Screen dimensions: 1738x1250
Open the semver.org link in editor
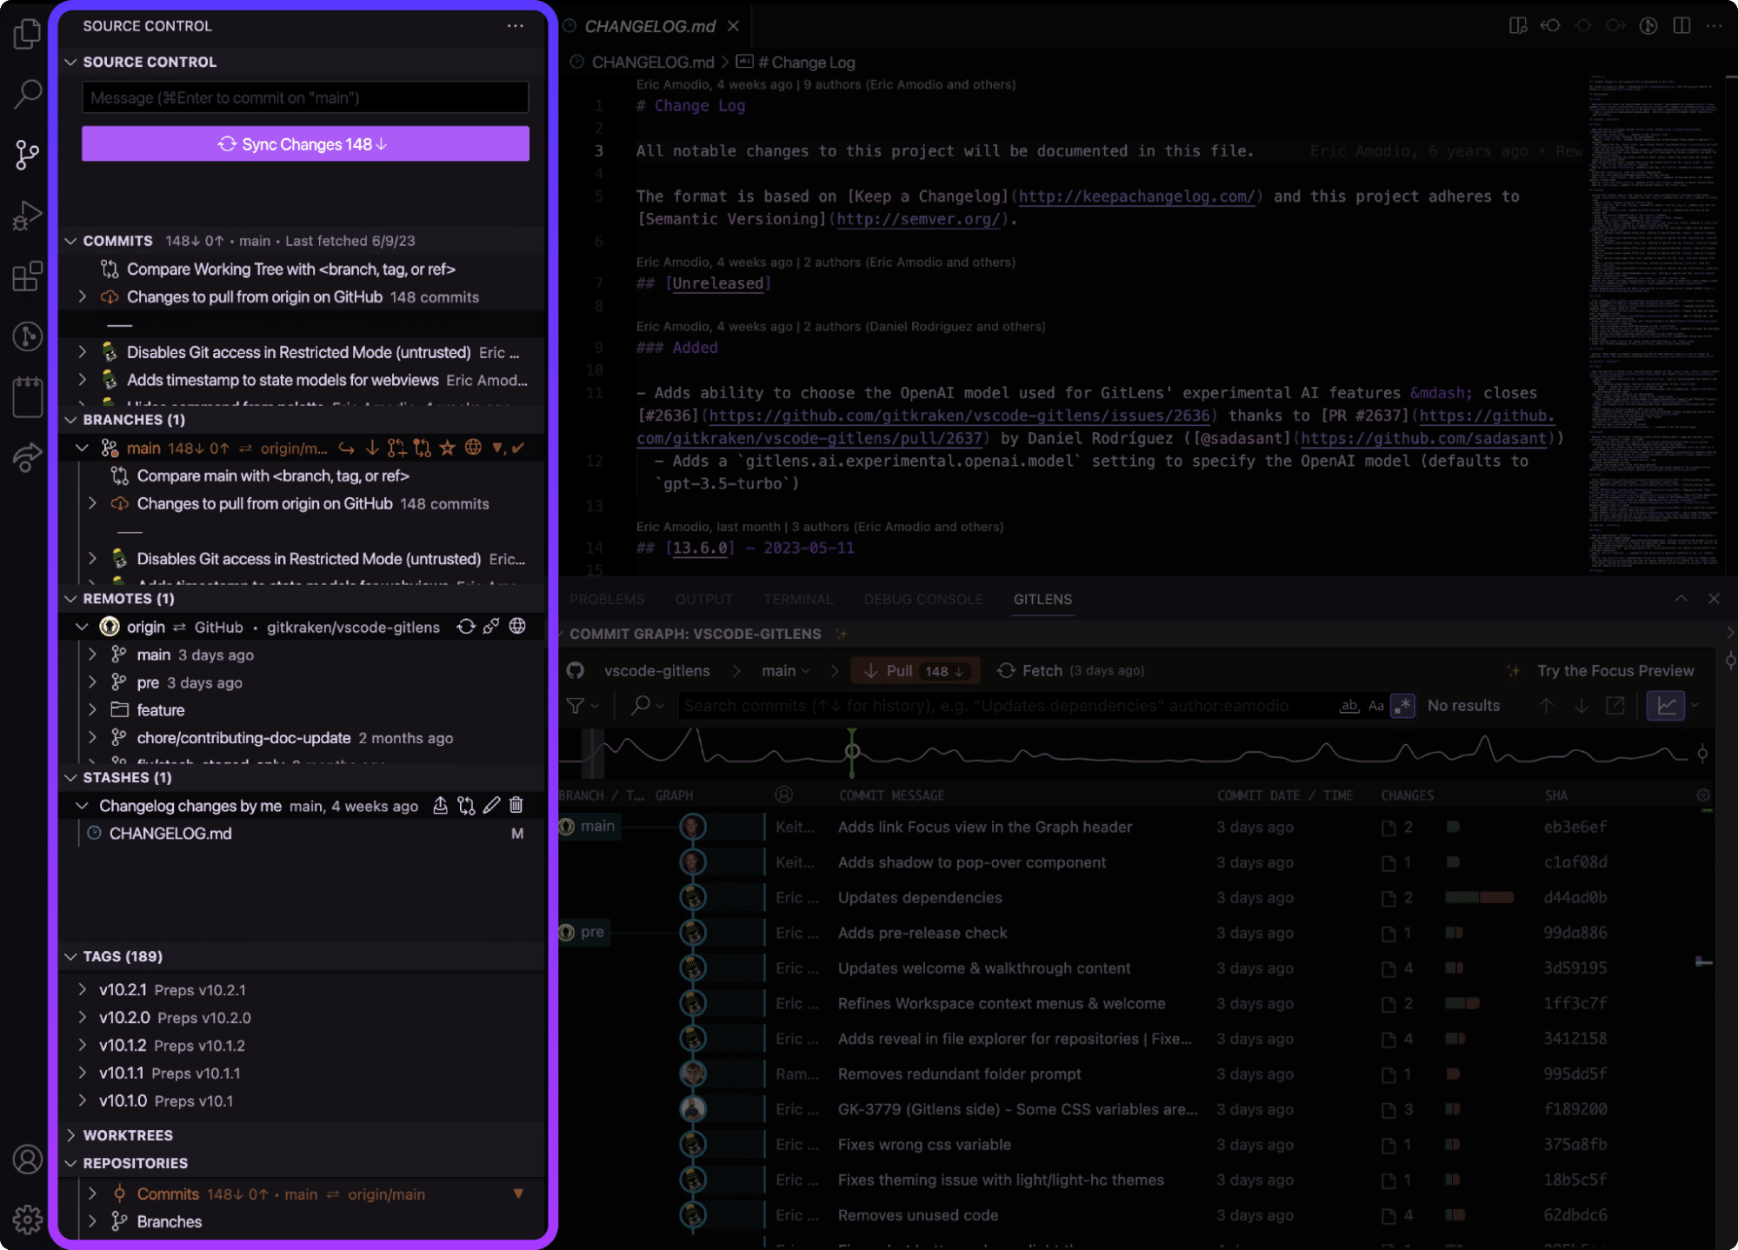point(917,219)
